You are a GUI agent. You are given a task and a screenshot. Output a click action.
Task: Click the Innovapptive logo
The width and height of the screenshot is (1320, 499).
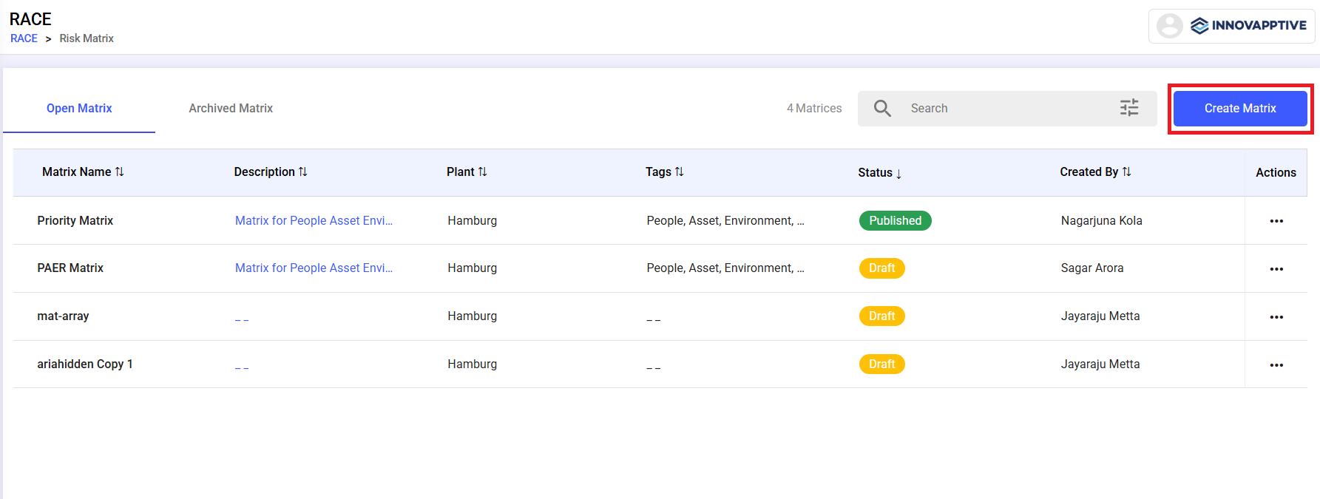point(1248,26)
